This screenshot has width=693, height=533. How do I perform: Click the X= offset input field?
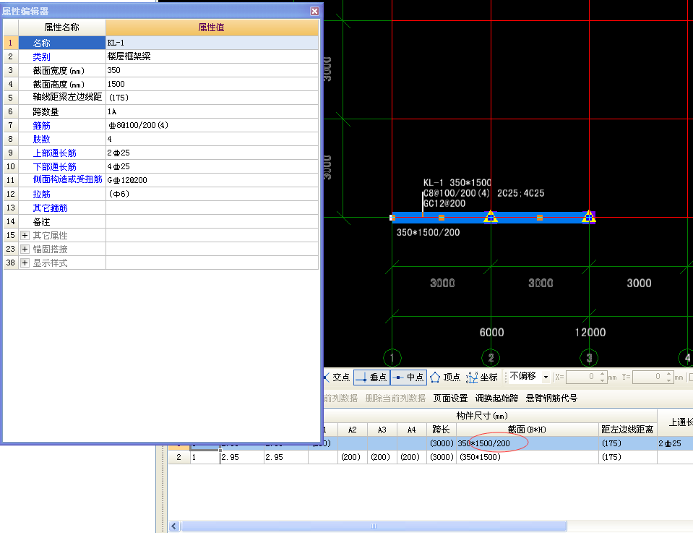point(582,377)
